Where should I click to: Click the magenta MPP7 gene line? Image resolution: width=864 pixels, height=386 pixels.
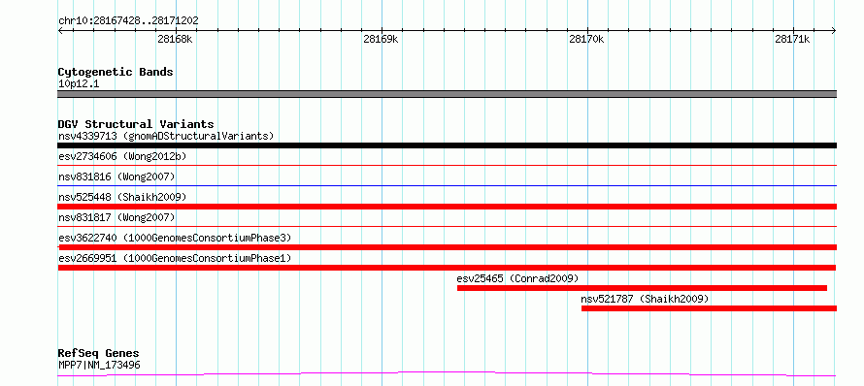[x=447, y=374]
